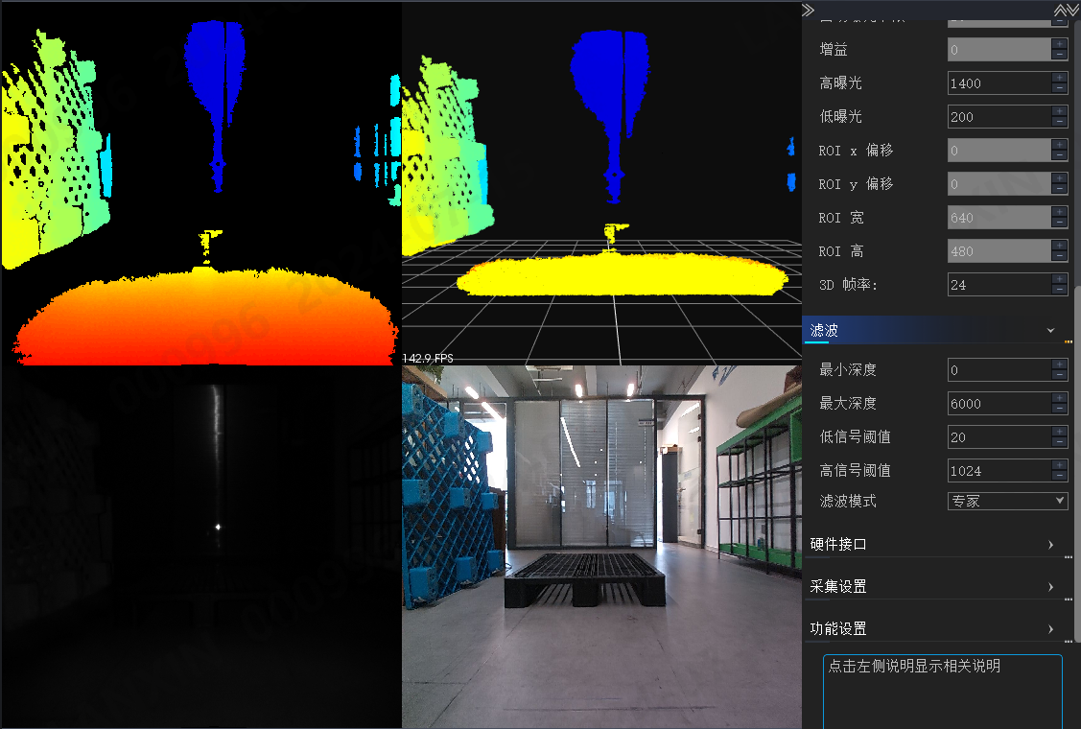Click the 低曝光 label
The image size is (1081, 729).
(x=840, y=117)
